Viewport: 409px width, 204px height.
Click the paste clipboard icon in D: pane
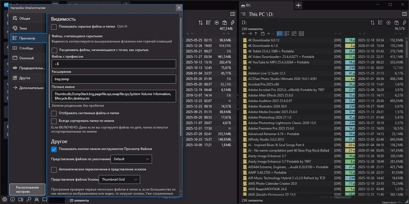[x=397, y=23]
